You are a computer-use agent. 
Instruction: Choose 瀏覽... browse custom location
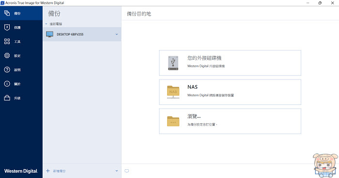click(x=230, y=121)
